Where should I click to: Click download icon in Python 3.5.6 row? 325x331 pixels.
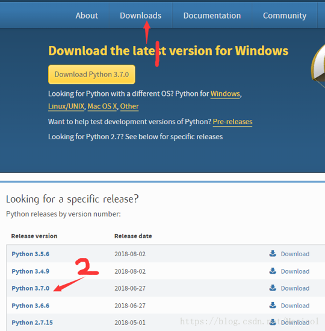click(273, 254)
